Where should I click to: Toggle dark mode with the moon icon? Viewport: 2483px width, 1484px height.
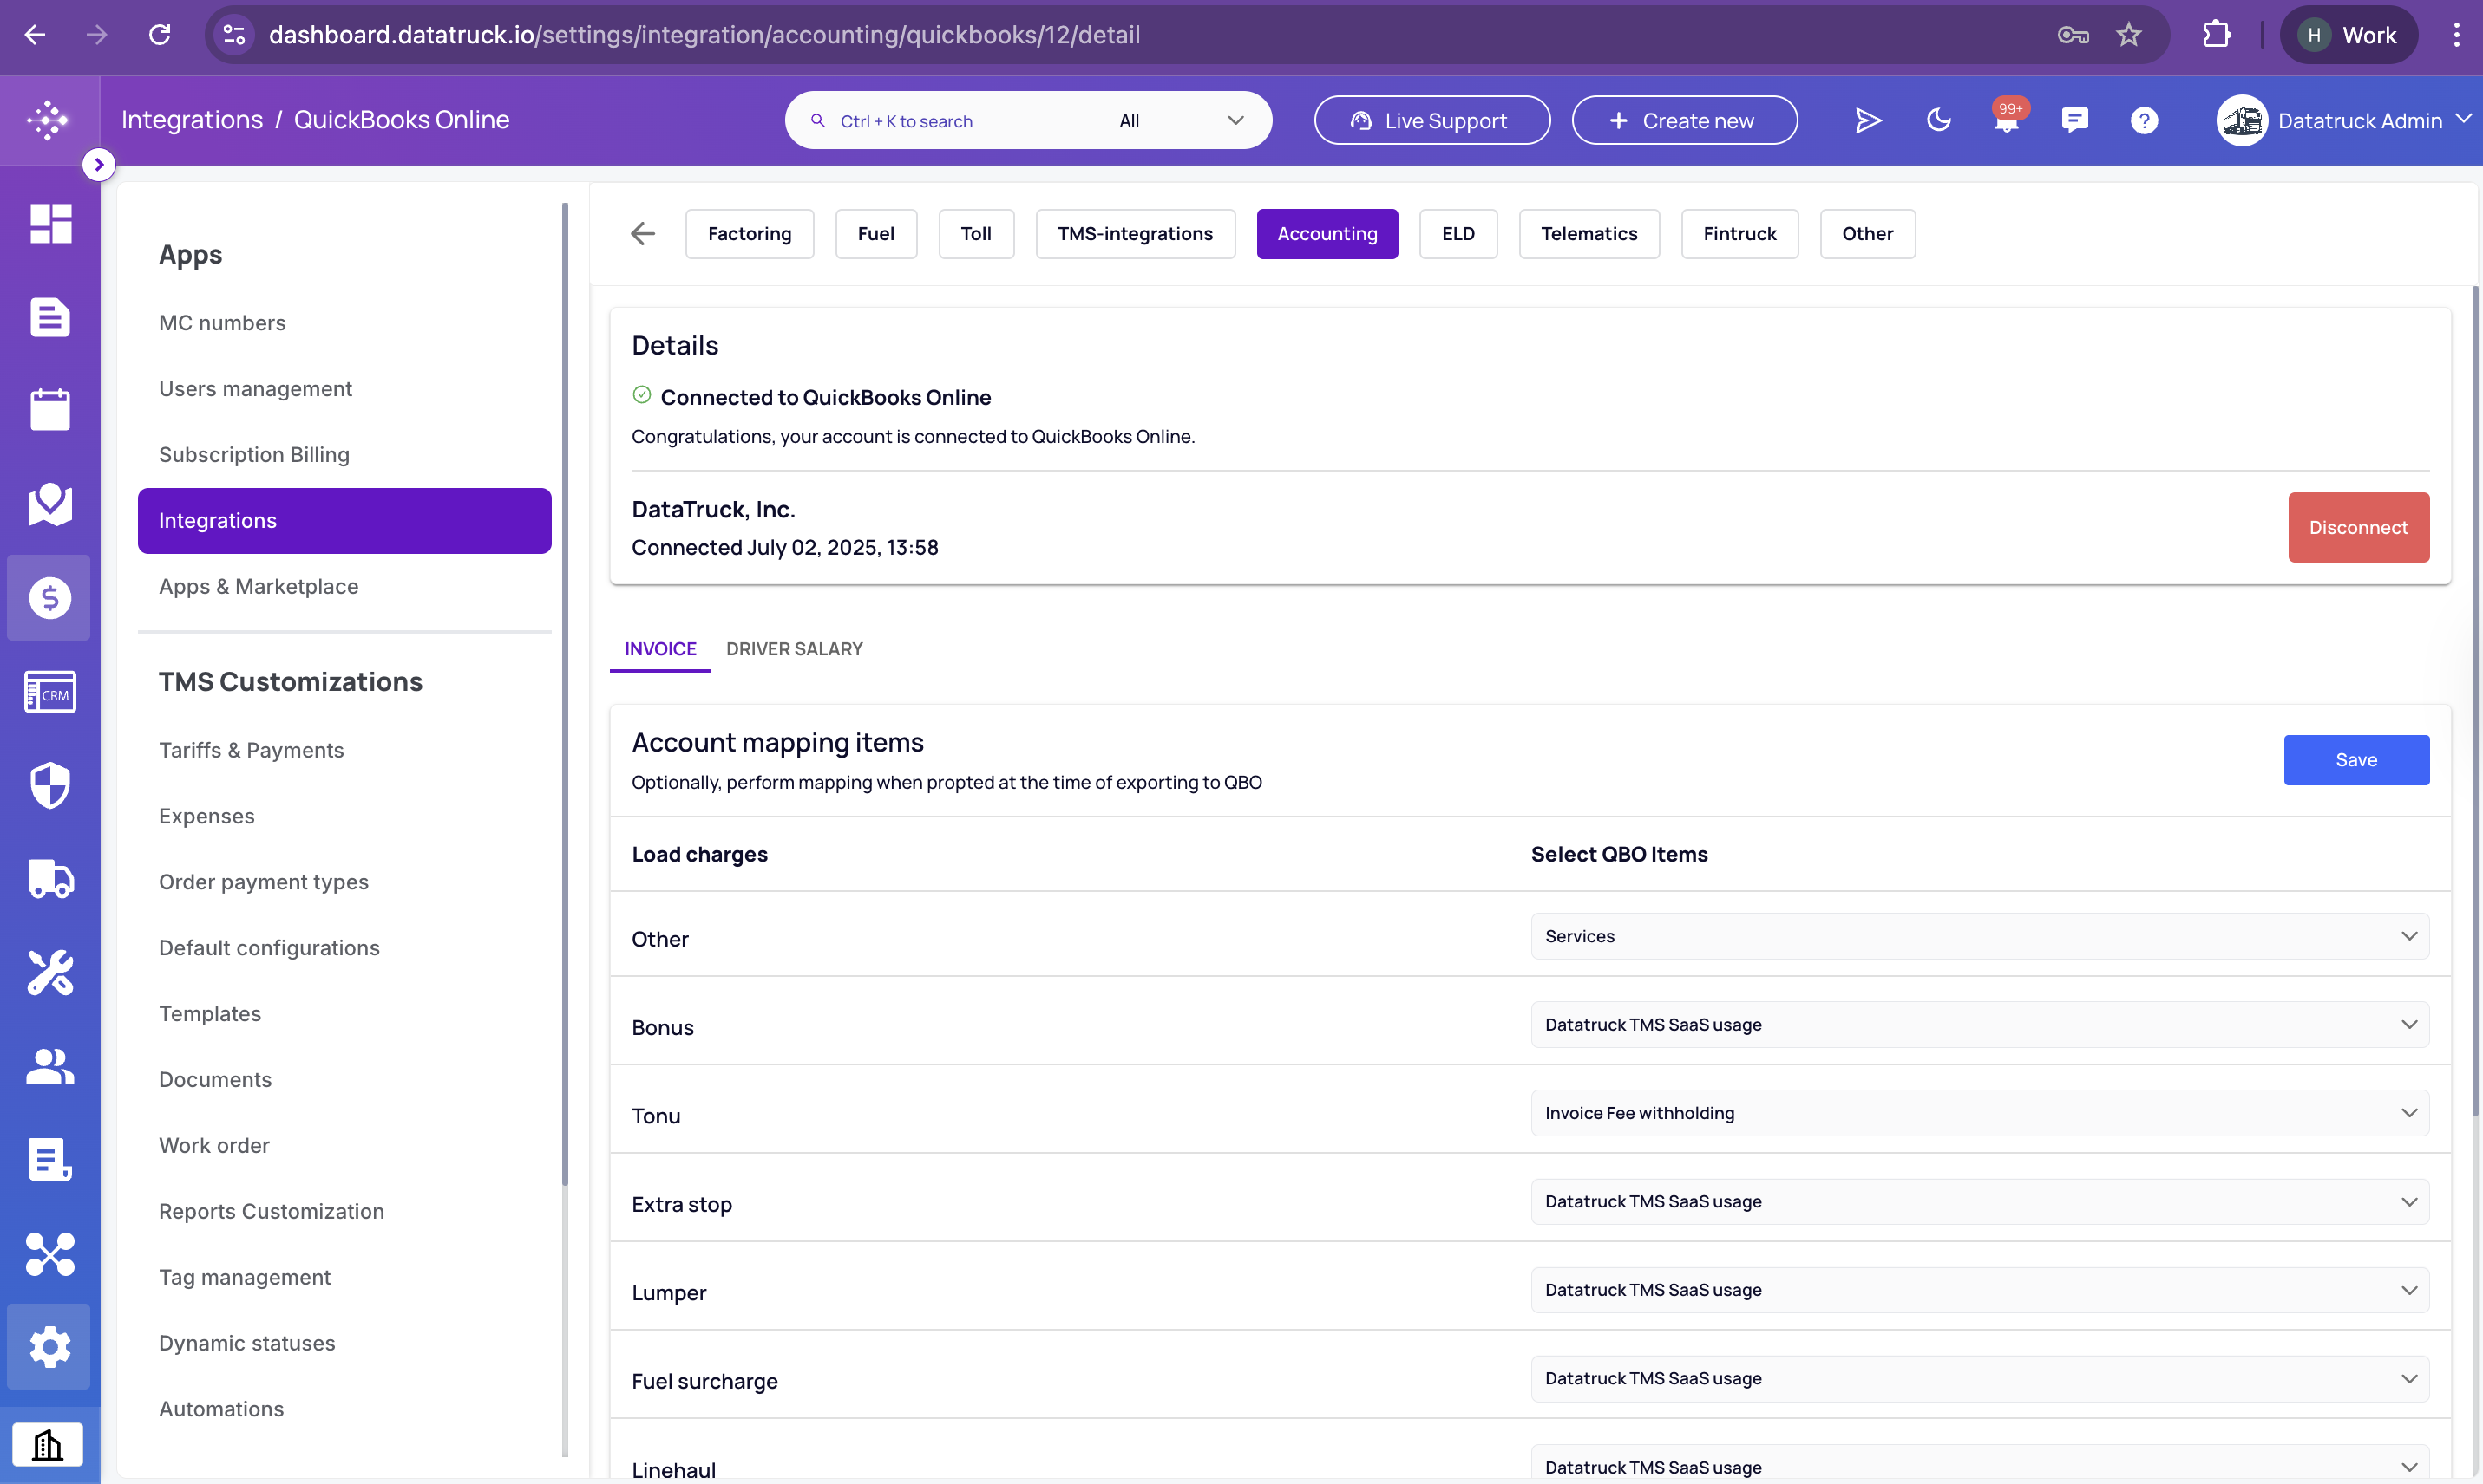[1938, 120]
